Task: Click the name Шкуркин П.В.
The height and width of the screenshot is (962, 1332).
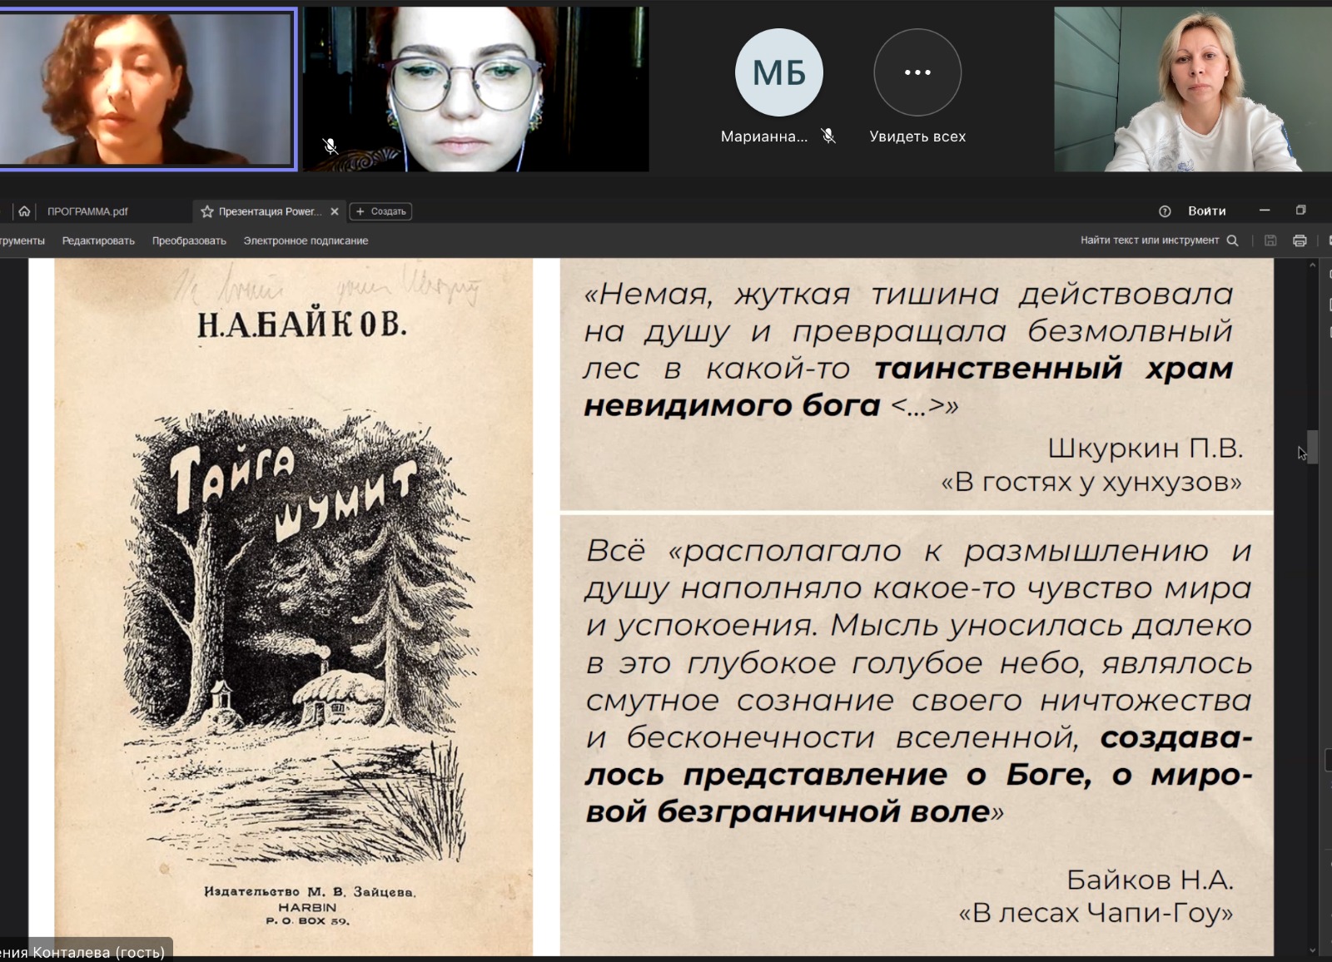Action: [x=1145, y=448]
